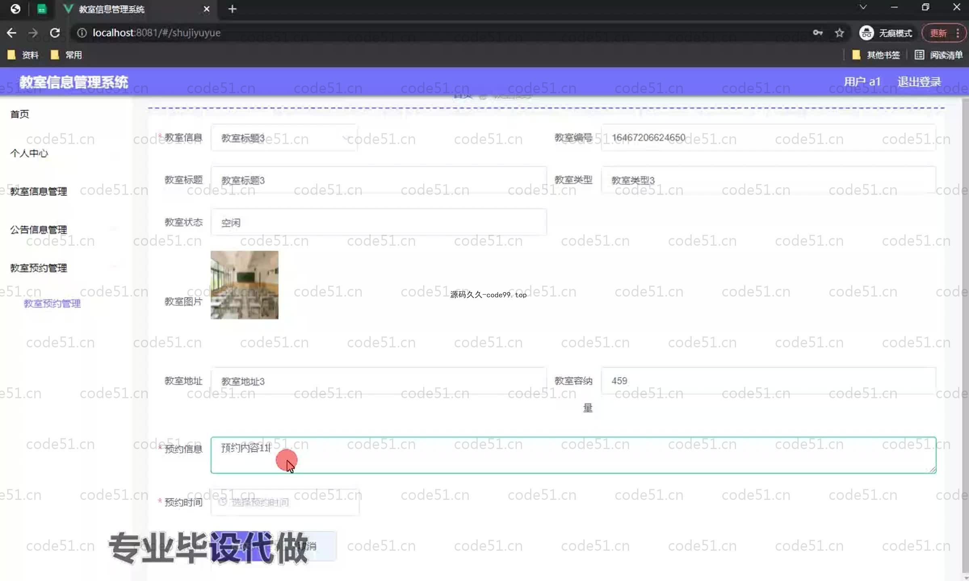The width and height of the screenshot is (969, 581).
Task: Open the 预约时间 date picker field
Action: pos(285,502)
